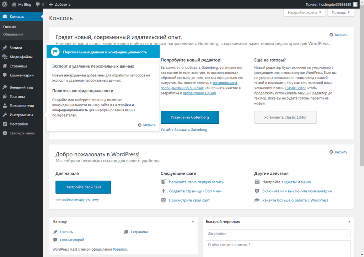
Task: Open the Узнайте больше о работе с WordPress link
Action: [295, 200]
